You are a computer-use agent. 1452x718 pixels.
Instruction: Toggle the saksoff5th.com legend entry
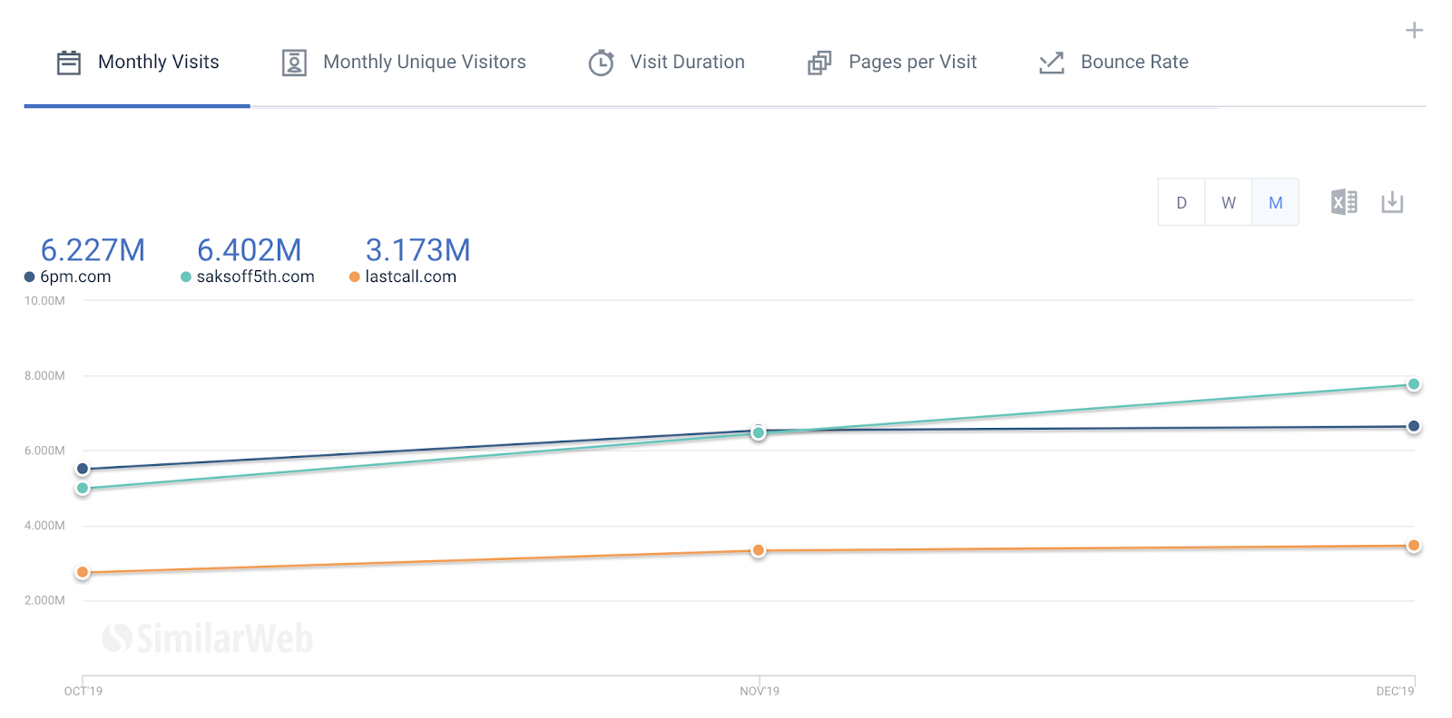pos(248,277)
